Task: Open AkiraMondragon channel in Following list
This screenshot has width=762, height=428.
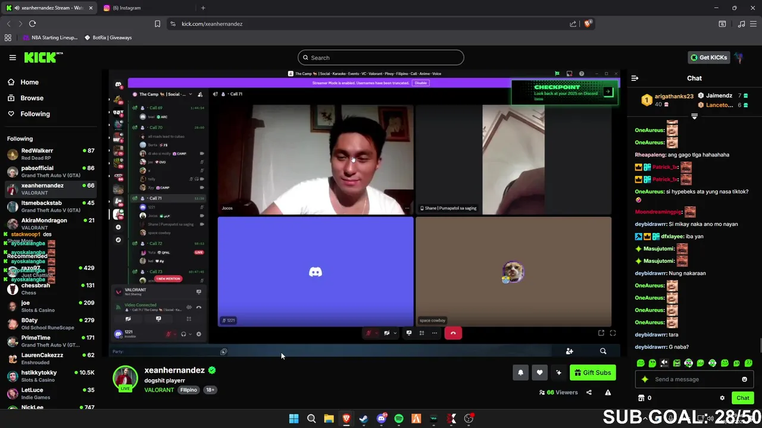Action: click(51, 224)
